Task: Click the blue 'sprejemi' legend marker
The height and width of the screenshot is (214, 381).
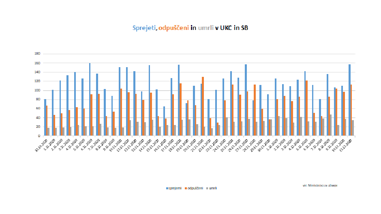Action: (167, 188)
